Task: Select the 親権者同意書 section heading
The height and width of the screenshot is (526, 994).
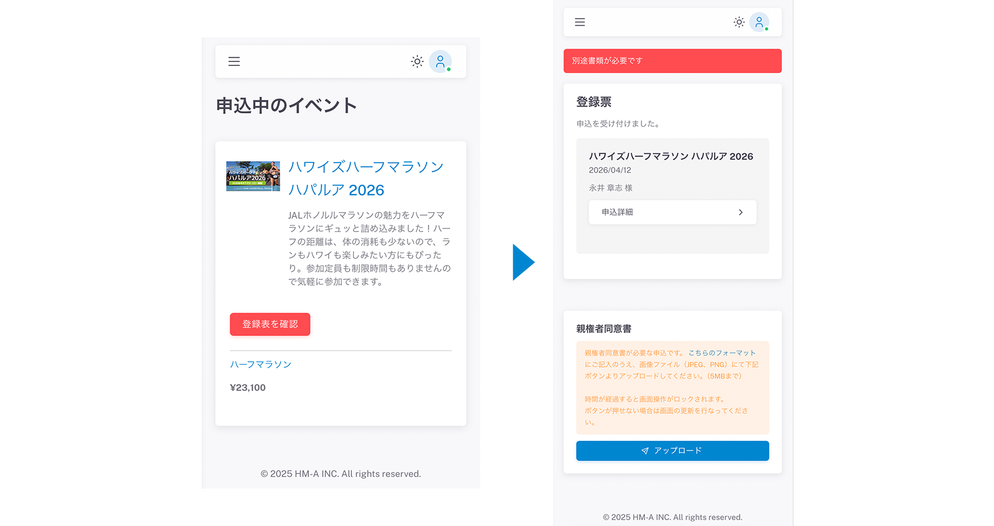Action: click(x=604, y=328)
